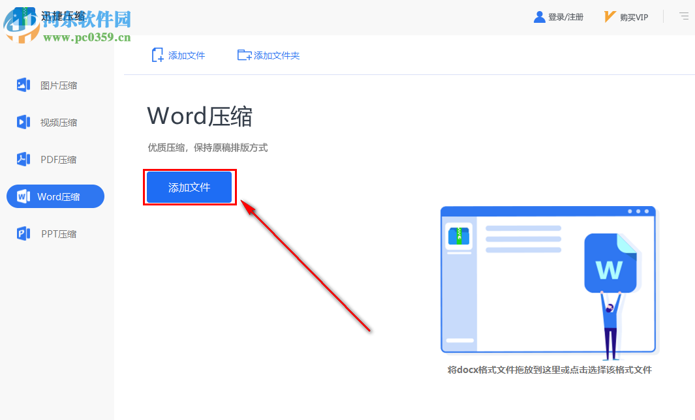
Task: Open the PPT压缩 feature
Action: pos(23,233)
